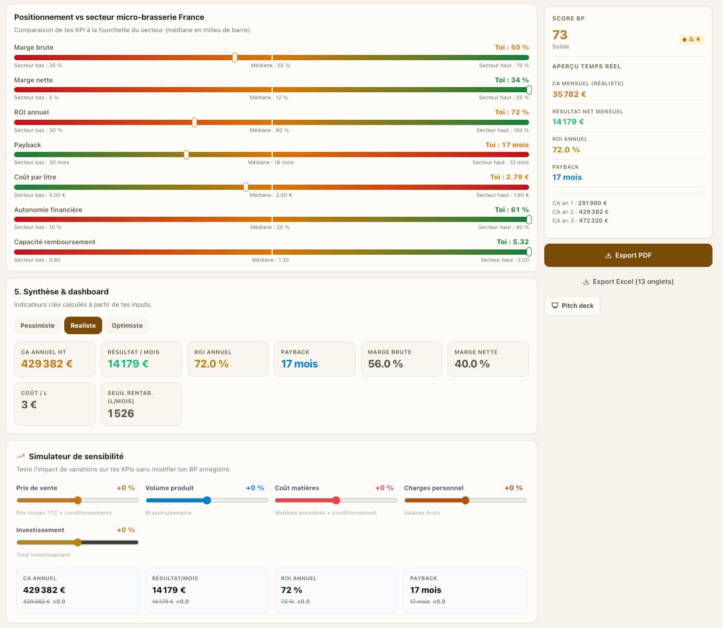The height and width of the screenshot is (628, 723).
Task: Click the Marge brute bar marker
Action: (235, 57)
